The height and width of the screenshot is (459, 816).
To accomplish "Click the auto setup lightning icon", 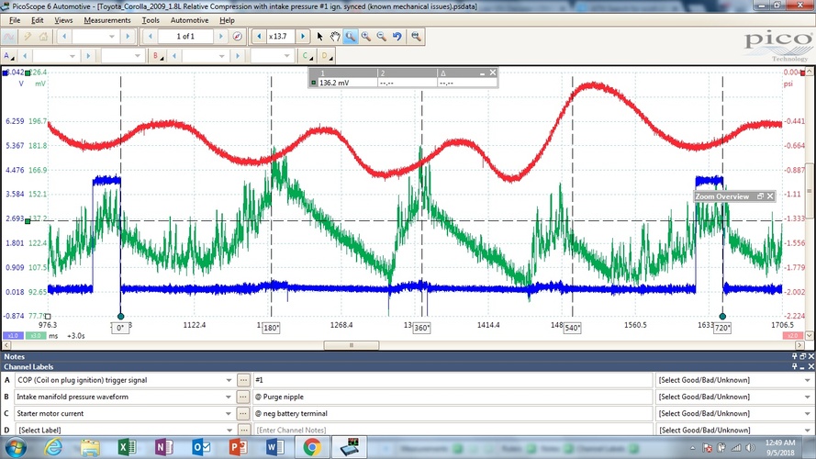I will tap(27, 37).
